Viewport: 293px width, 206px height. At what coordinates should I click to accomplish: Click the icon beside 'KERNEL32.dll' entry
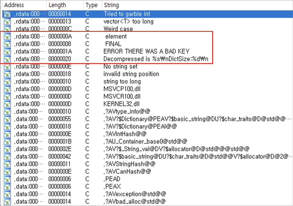coord(7,104)
